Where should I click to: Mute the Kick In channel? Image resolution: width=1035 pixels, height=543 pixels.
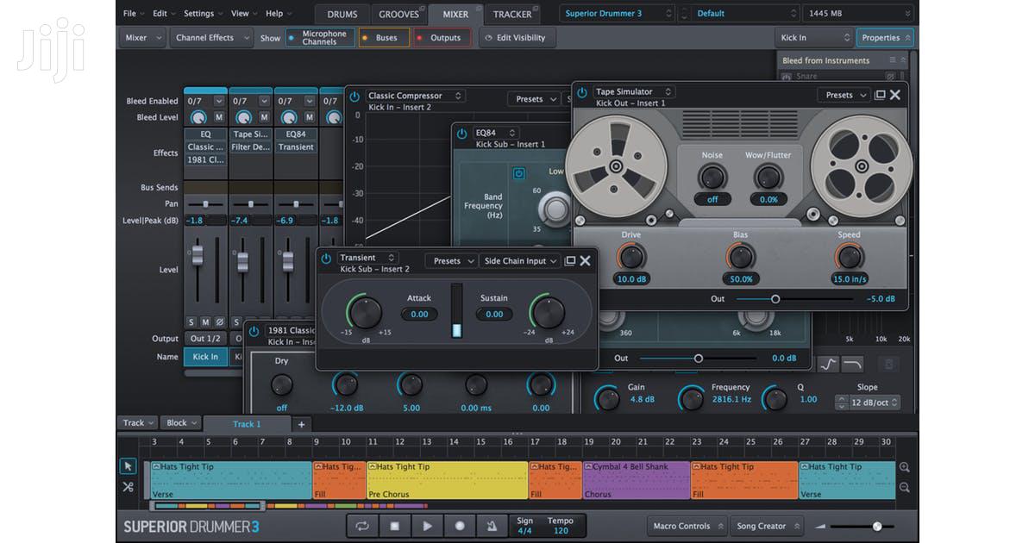[205, 322]
